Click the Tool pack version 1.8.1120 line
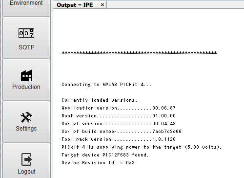This screenshot has width=244, height=178. [x=119, y=139]
